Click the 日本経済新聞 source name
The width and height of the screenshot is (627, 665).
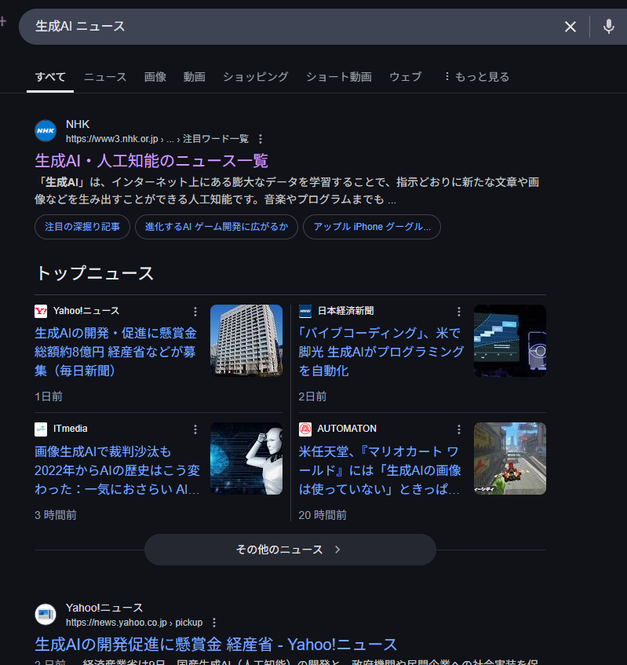345,311
